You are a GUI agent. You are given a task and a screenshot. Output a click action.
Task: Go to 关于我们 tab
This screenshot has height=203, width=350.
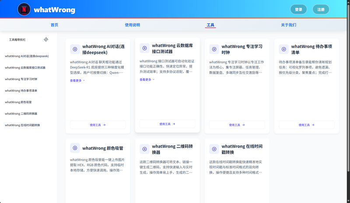coord(288,25)
